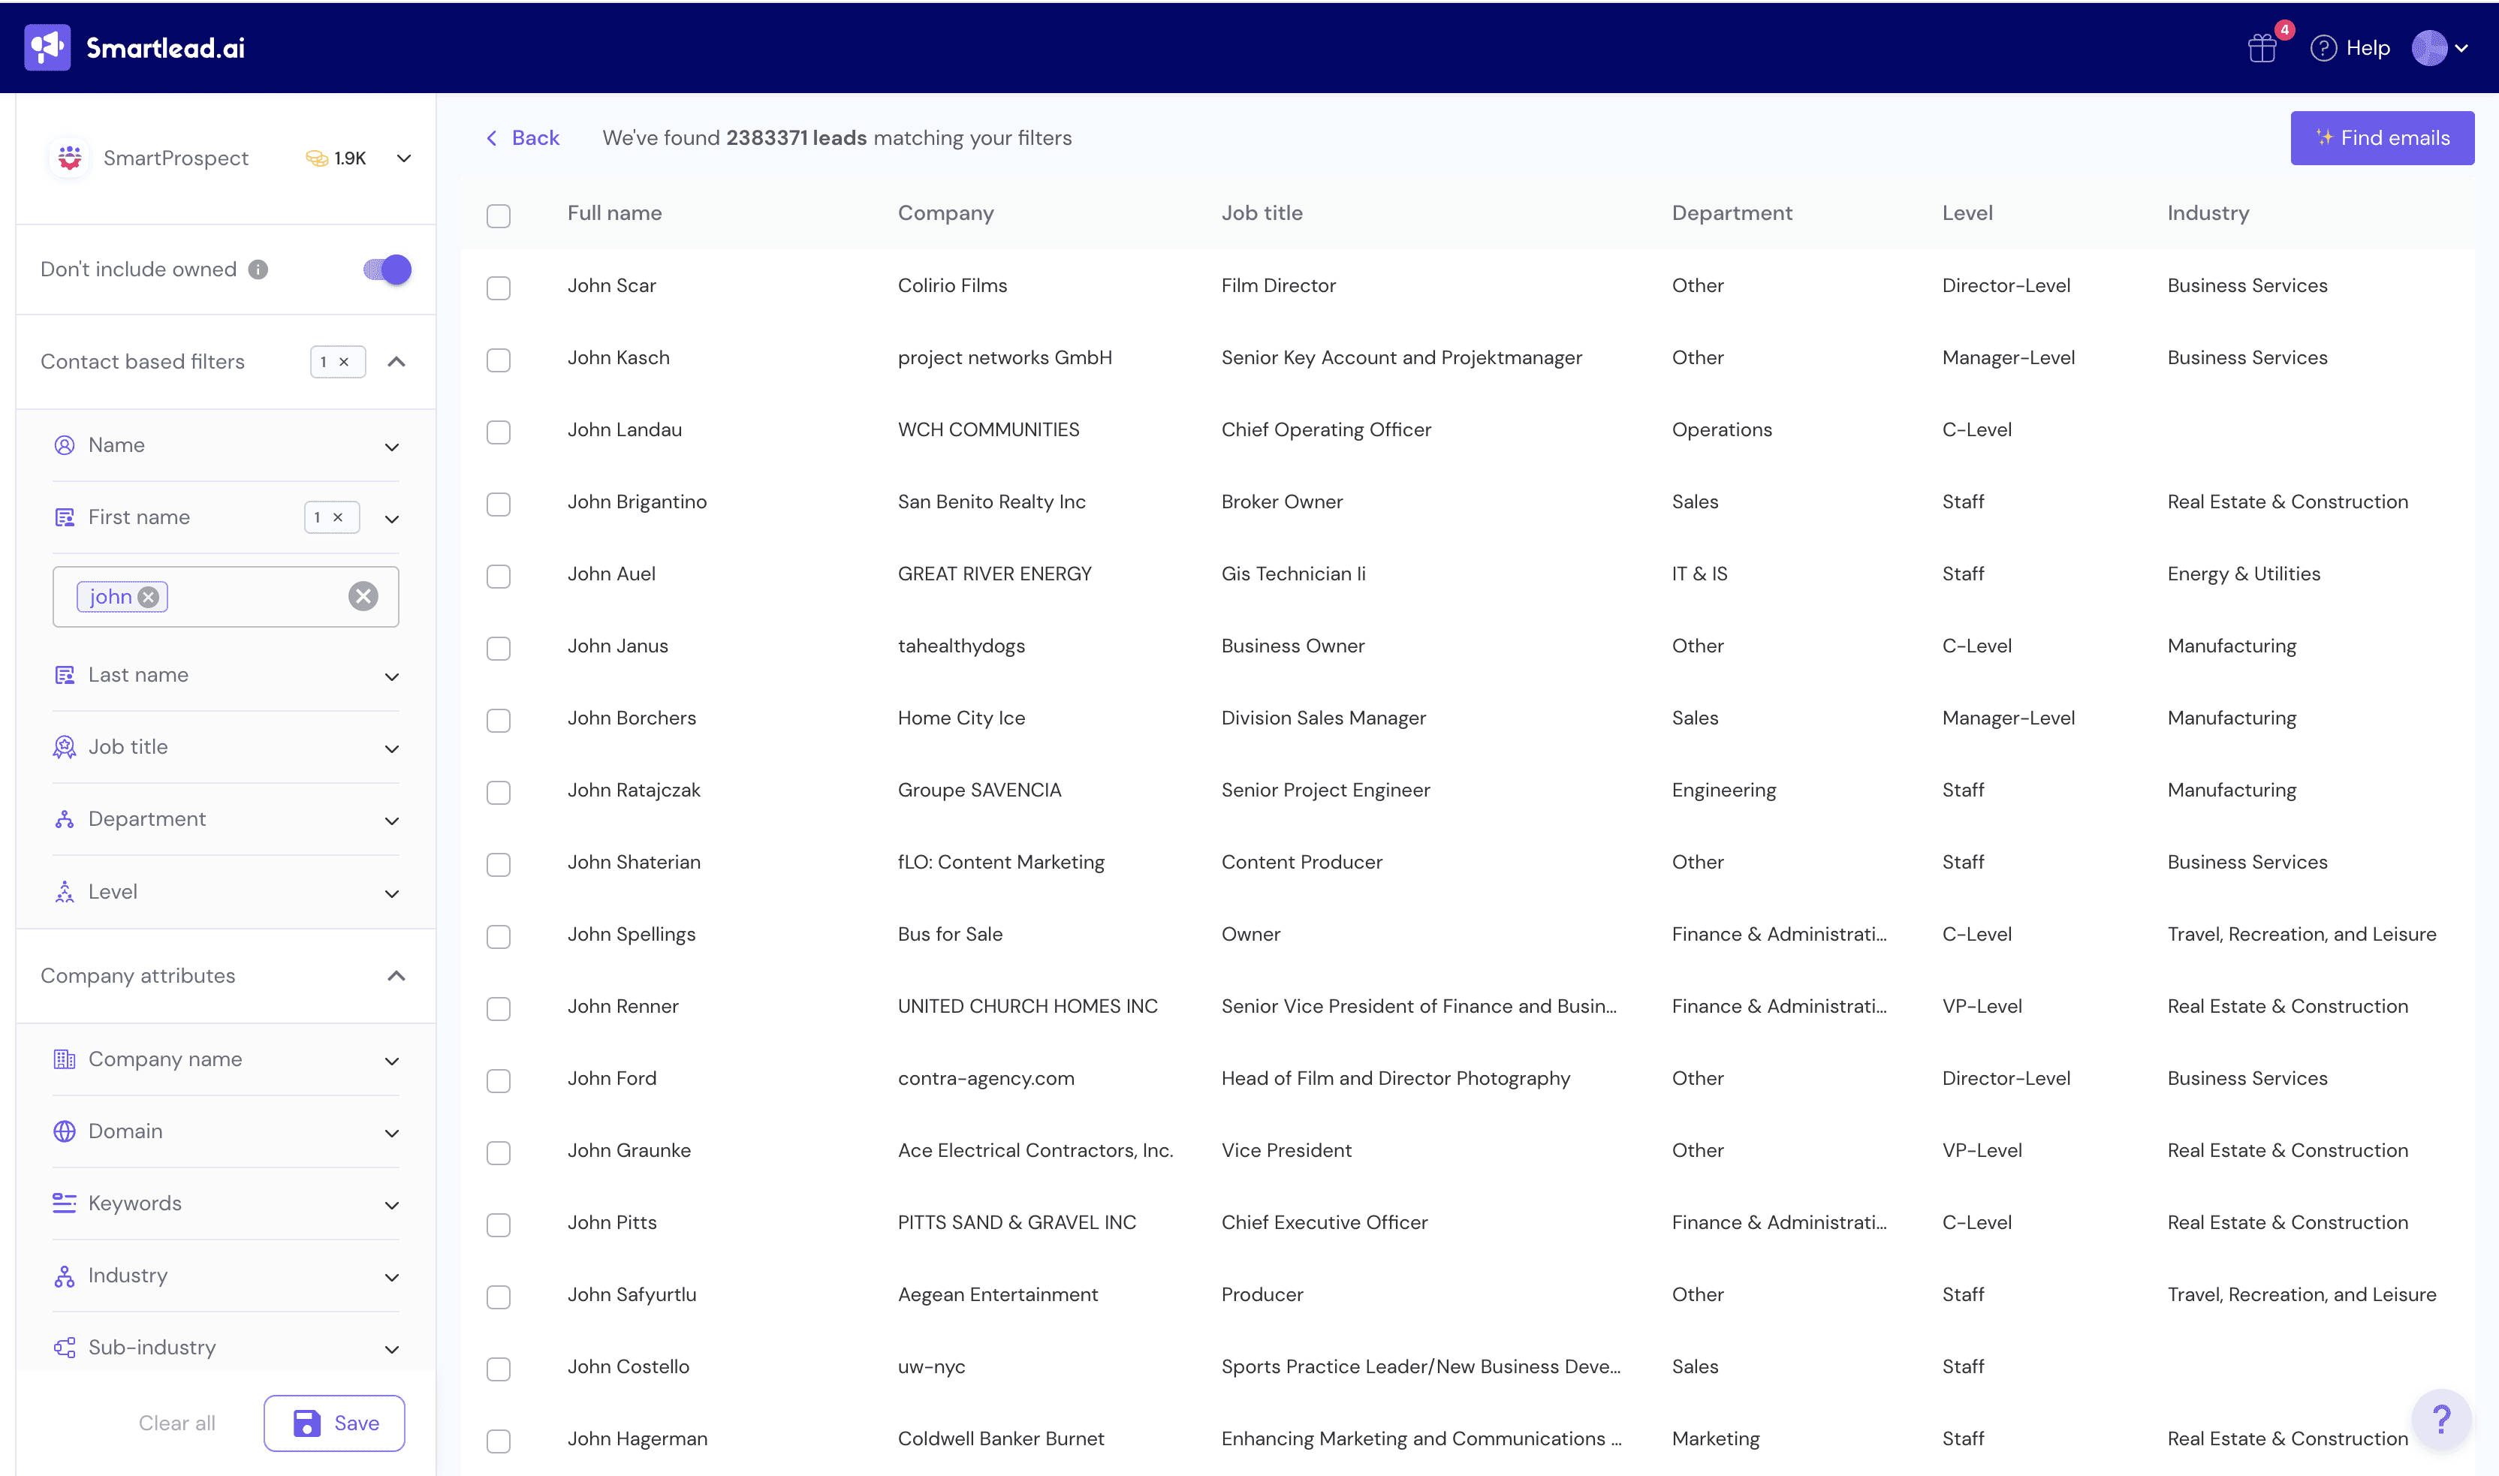Click the Keywords filter icon
2499x1476 pixels.
(65, 1203)
